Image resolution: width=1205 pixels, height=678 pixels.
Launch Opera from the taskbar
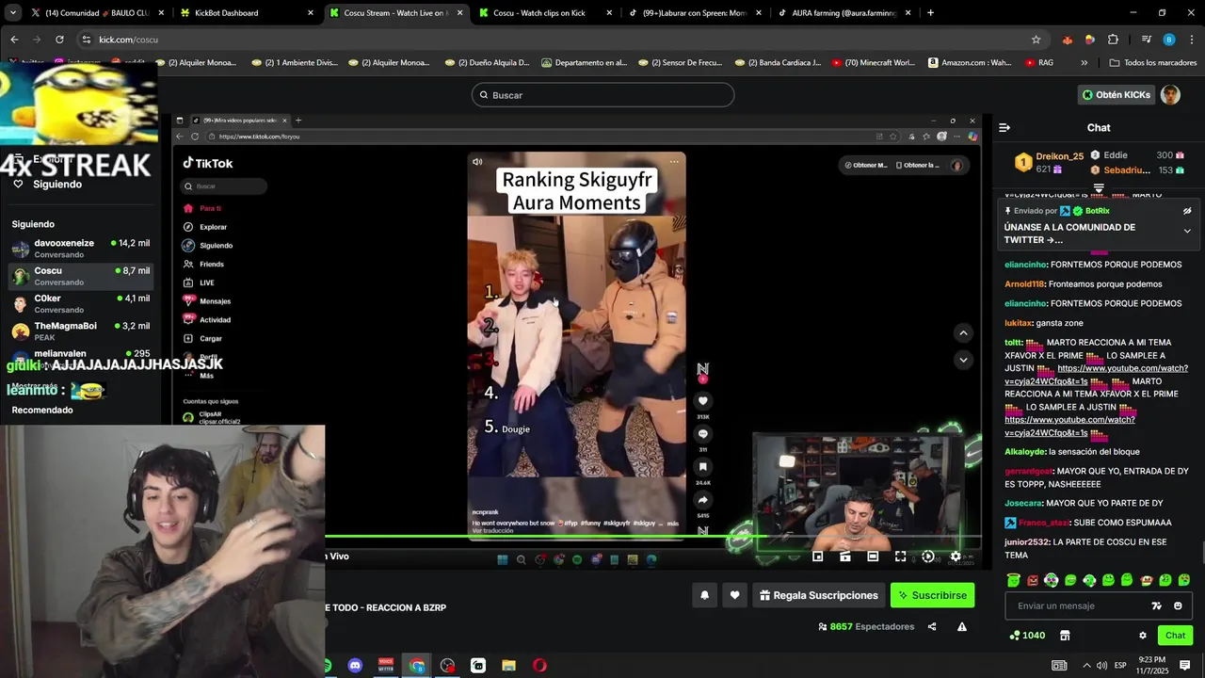(539, 666)
